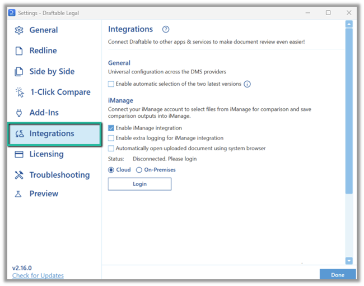
Task: Click the Login button
Action: coord(140,184)
